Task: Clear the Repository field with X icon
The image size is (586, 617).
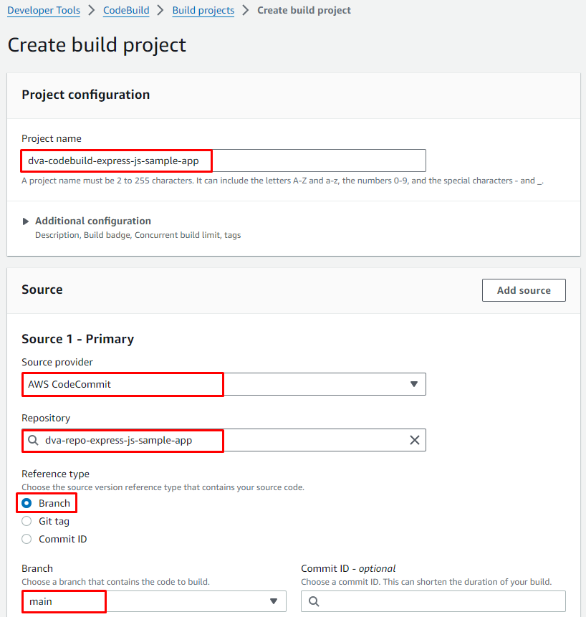Action: pyautogui.click(x=414, y=440)
